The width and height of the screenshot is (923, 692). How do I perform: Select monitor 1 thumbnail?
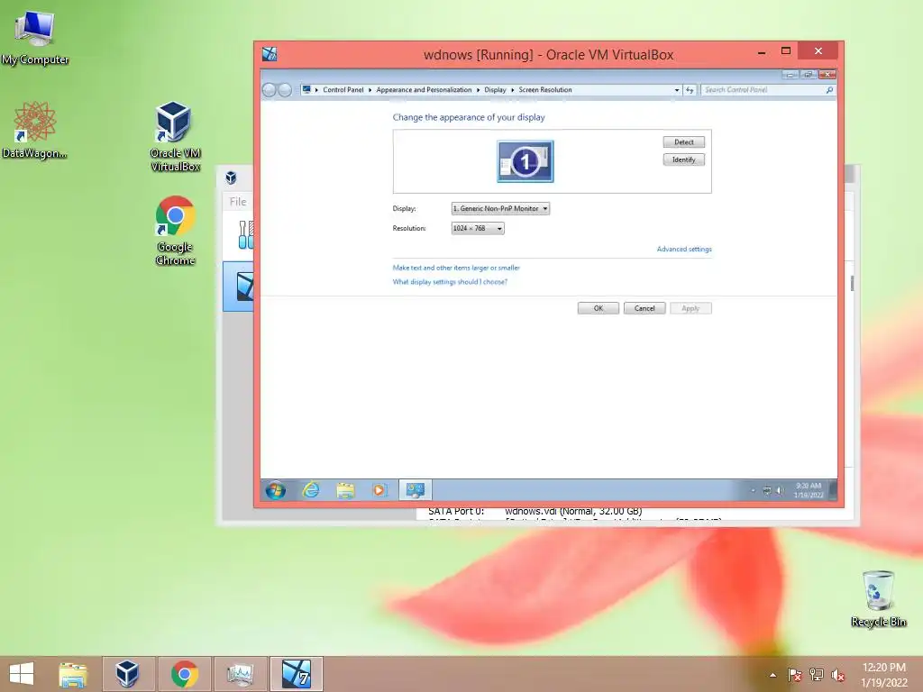(525, 161)
